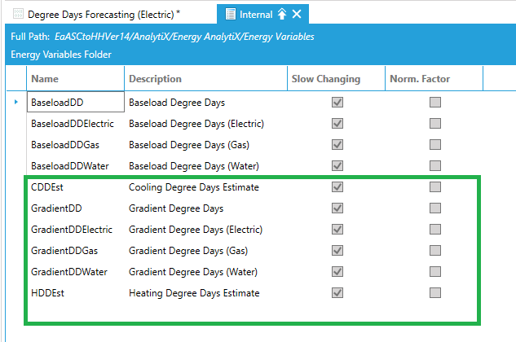Click the row indicator arrow beside BaseloadDD

click(x=16, y=102)
